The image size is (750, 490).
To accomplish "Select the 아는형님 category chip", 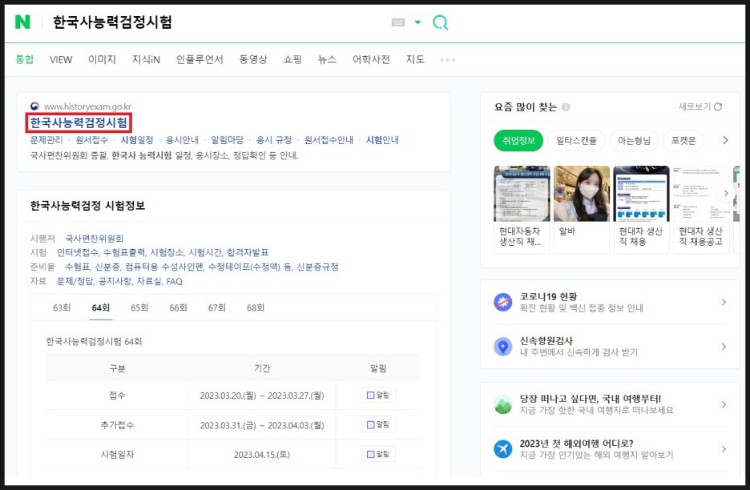I will tap(634, 141).
